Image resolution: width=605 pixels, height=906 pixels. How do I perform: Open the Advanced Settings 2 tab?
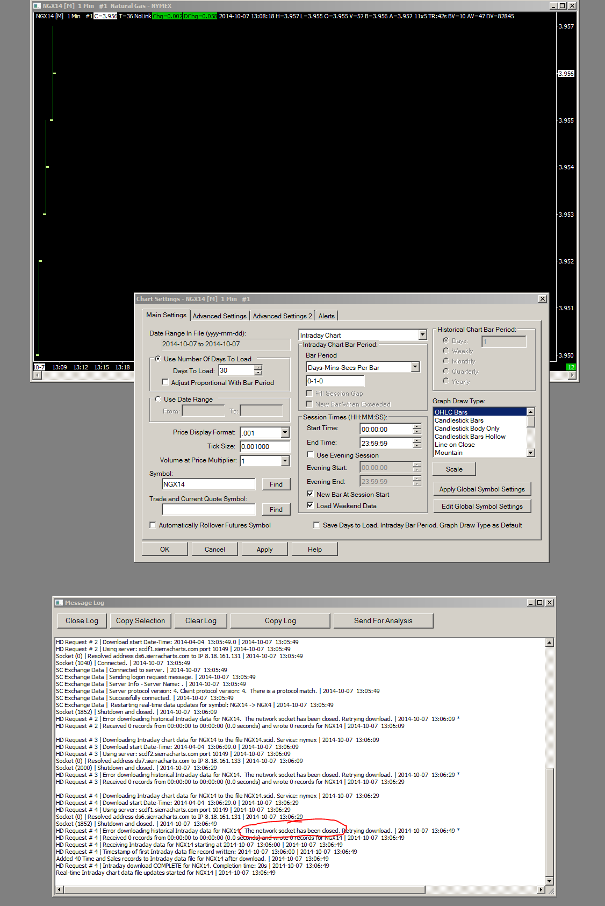(x=282, y=316)
